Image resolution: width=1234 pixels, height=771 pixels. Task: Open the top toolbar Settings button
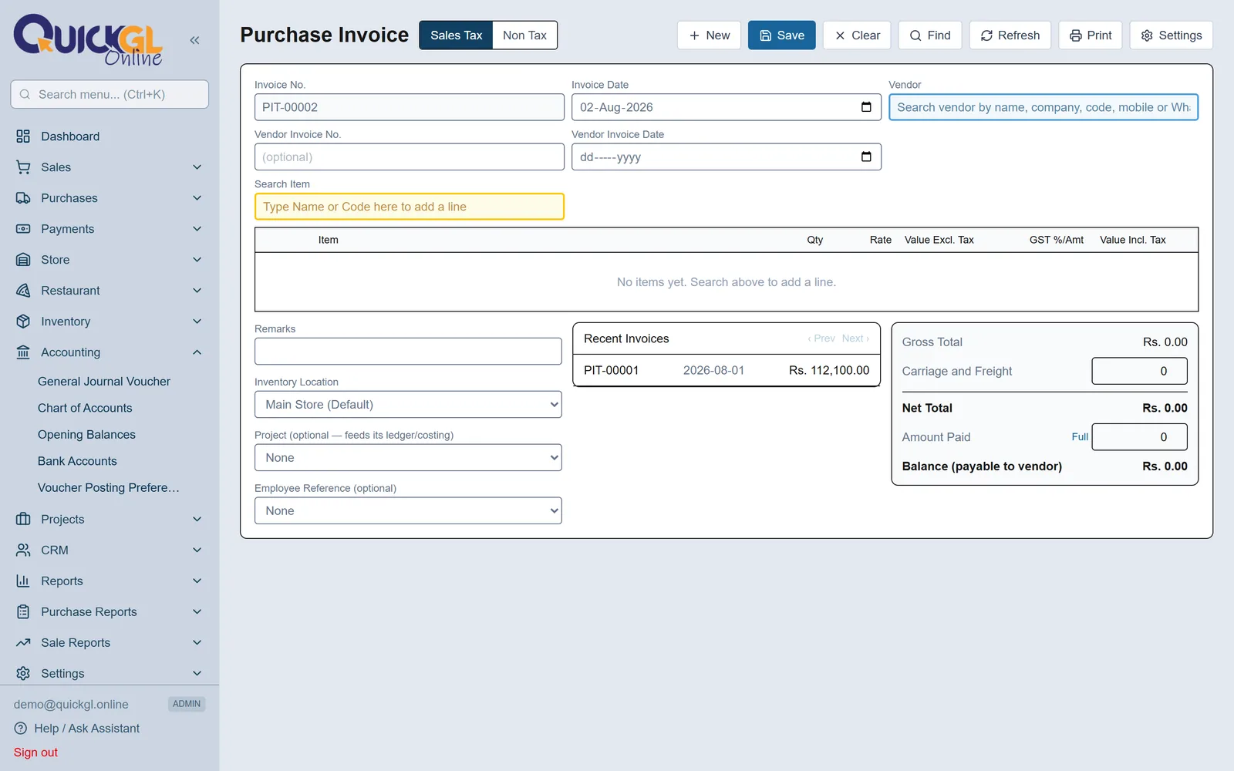pyautogui.click(x=1171, y=35)
